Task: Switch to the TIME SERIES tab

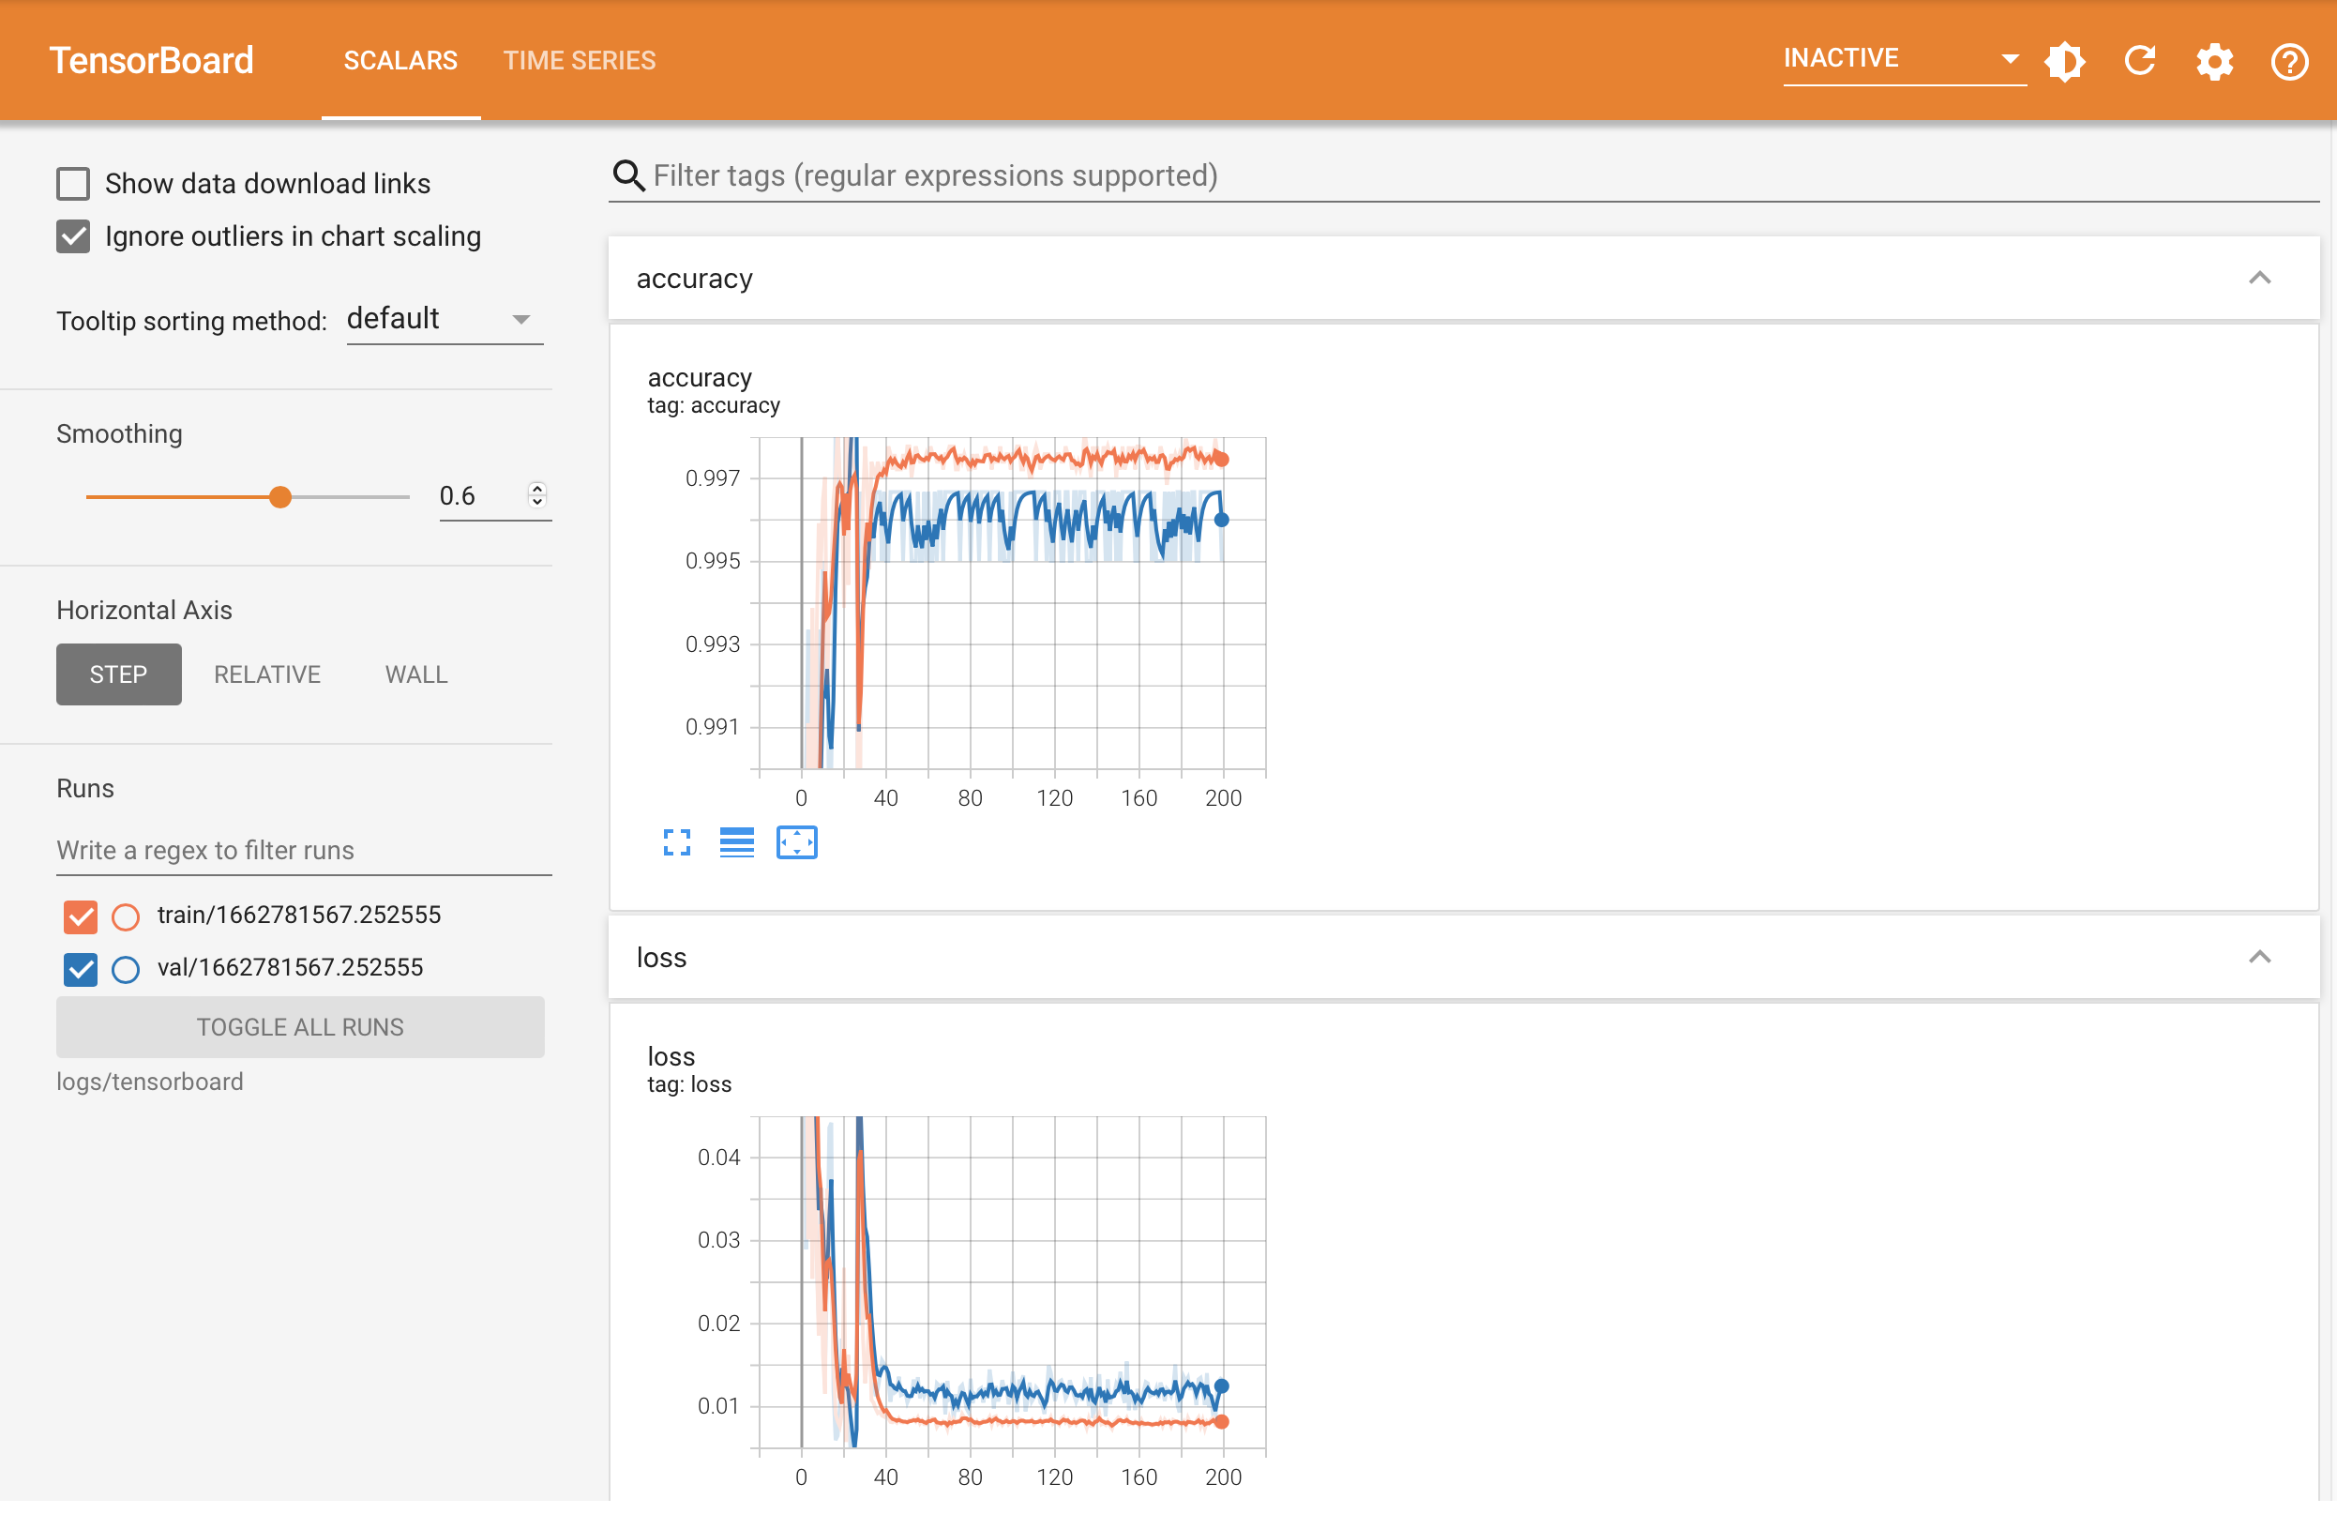Action: click(x=580, y=60)
